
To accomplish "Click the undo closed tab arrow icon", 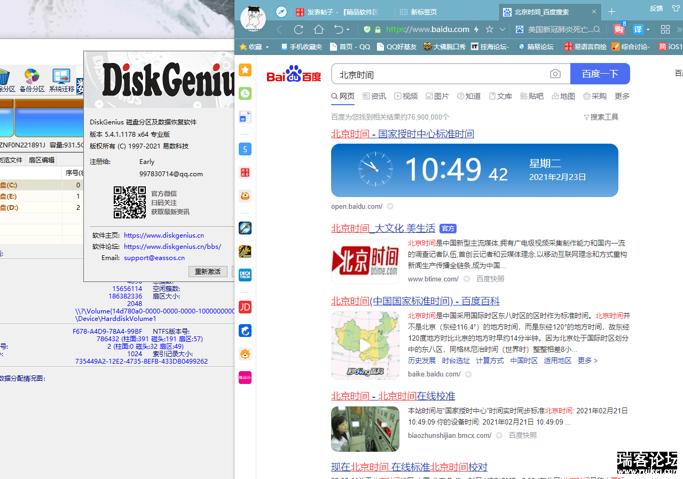I will 339,29.
